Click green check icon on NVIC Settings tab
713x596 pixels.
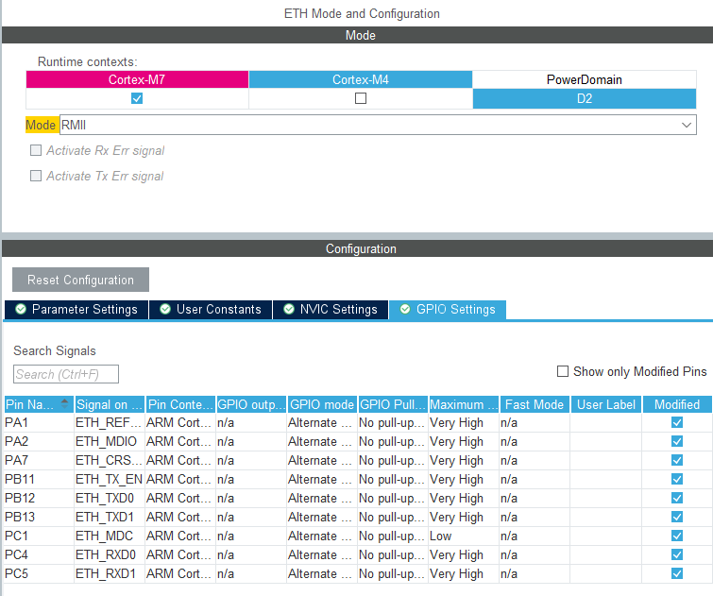tap(289, 310)
